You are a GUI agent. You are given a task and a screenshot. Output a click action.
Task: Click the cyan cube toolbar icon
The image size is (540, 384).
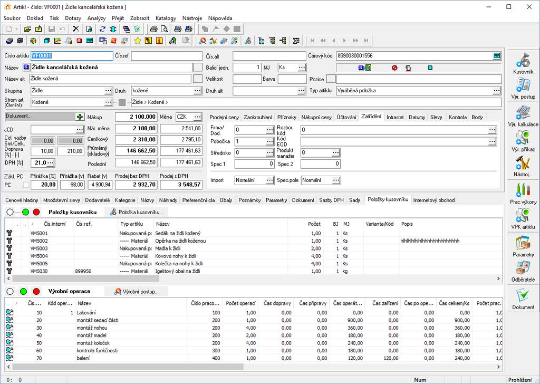47,41
